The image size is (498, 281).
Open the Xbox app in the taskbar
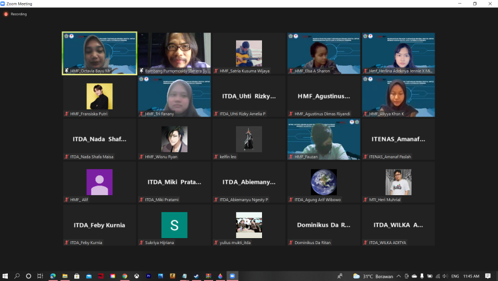136,276
